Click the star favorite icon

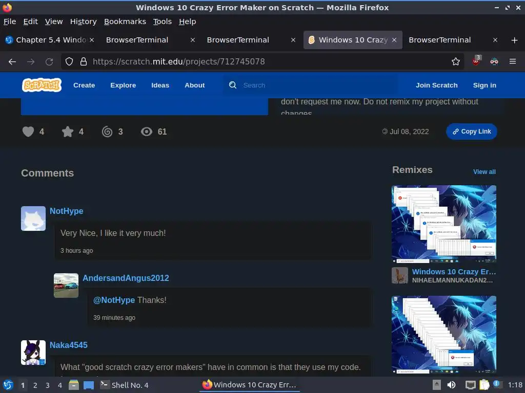coord(68,132)
